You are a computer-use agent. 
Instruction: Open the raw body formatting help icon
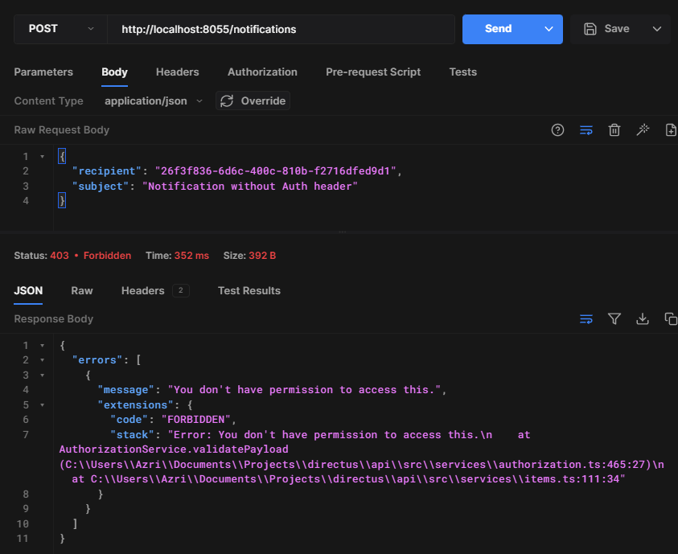557,129
